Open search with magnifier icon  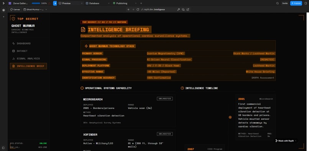click(x=278, y=3)
